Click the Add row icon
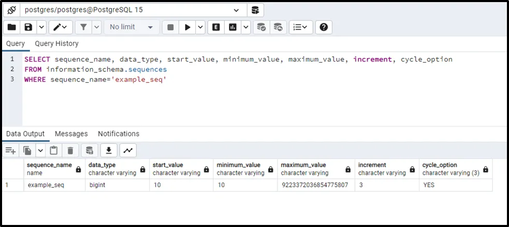The image size is (509, 227). pyautogui.click(x=10, y=150)
